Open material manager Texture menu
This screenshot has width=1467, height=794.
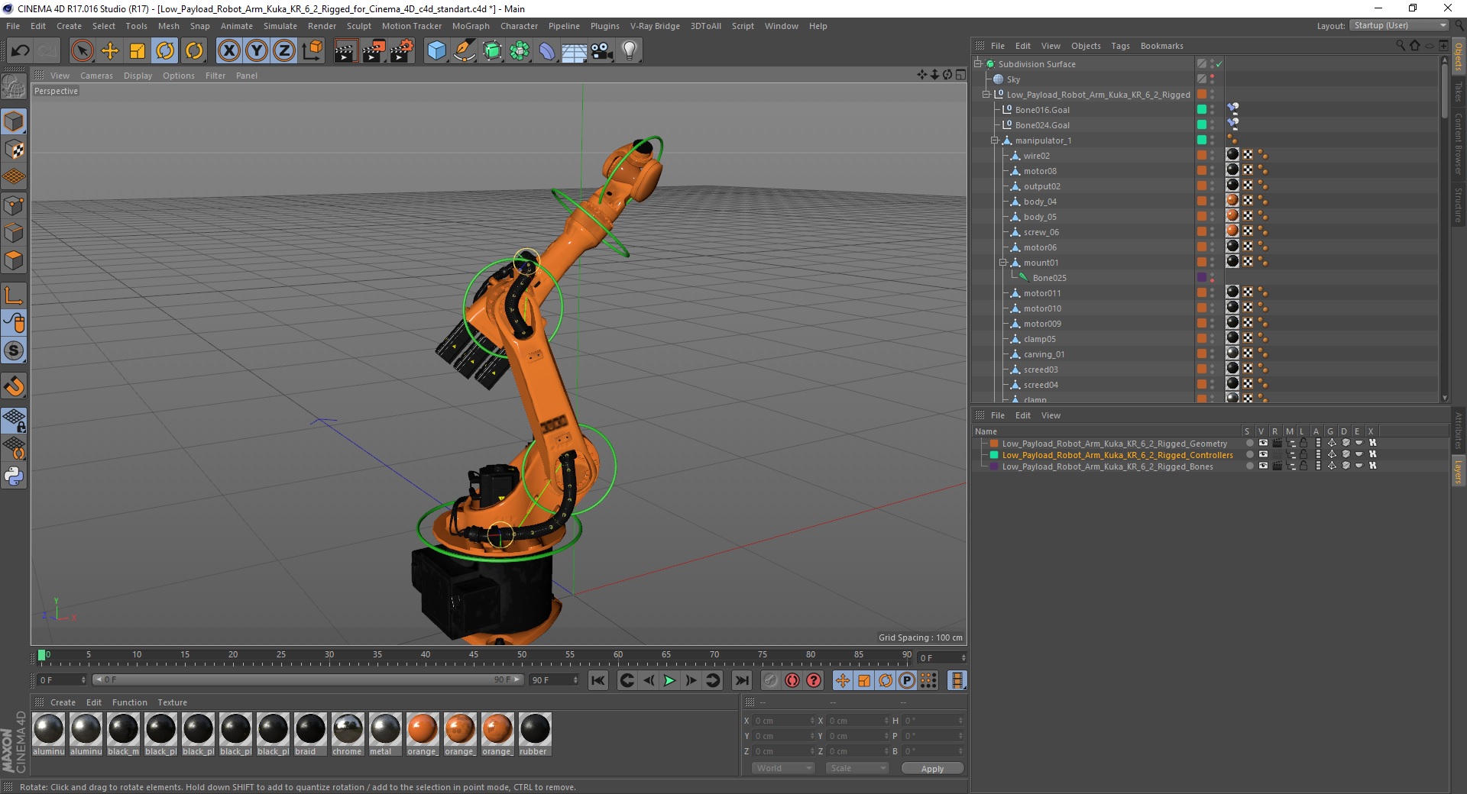[x=173, y=702]
